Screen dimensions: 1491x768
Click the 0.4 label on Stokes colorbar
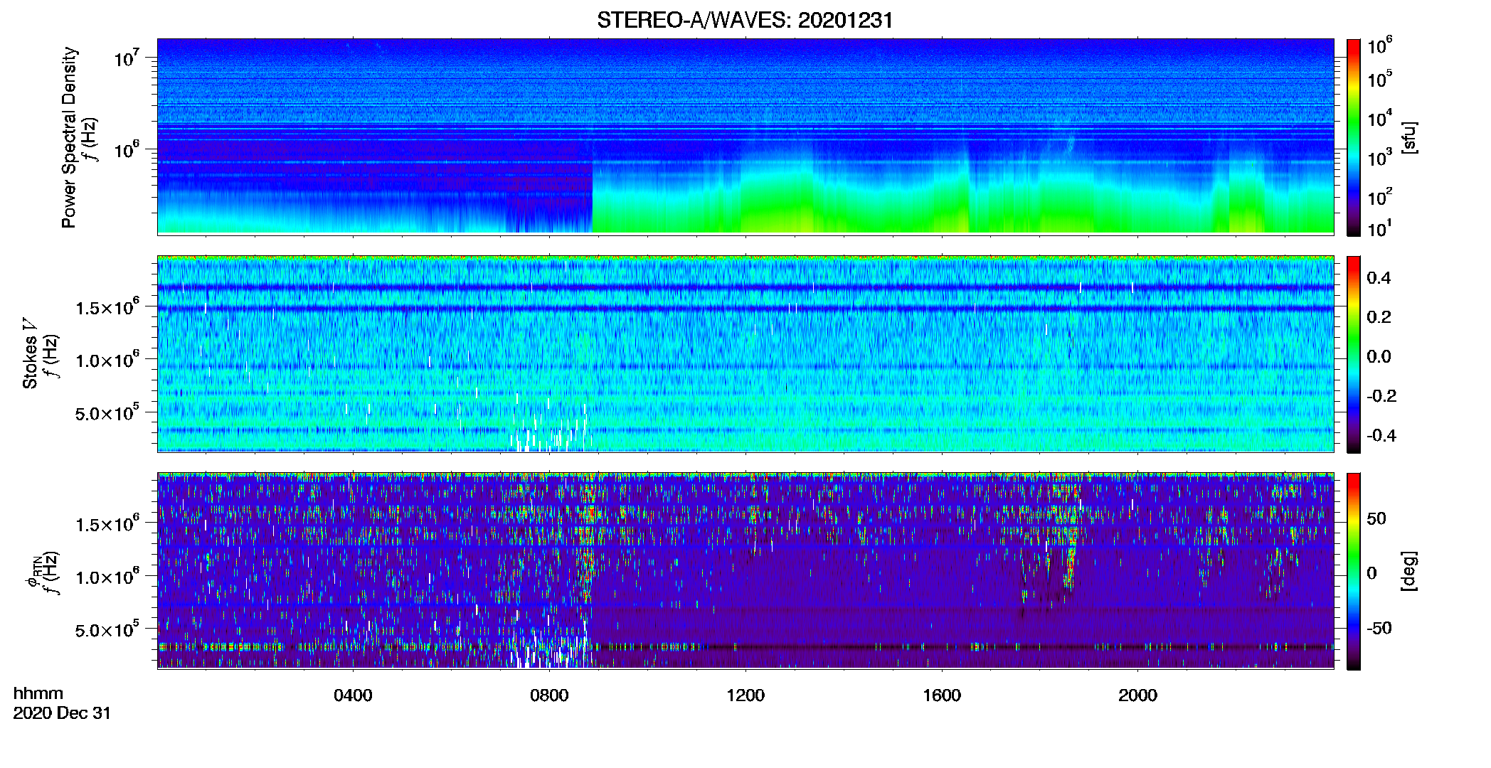click(1379, 278)
